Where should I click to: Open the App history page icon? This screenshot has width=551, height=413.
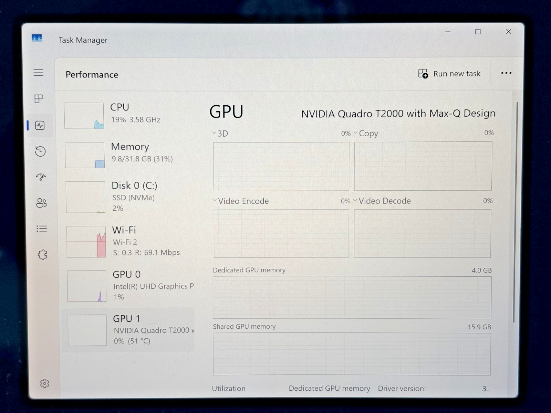pyautogui.click(x=40, y=151)
